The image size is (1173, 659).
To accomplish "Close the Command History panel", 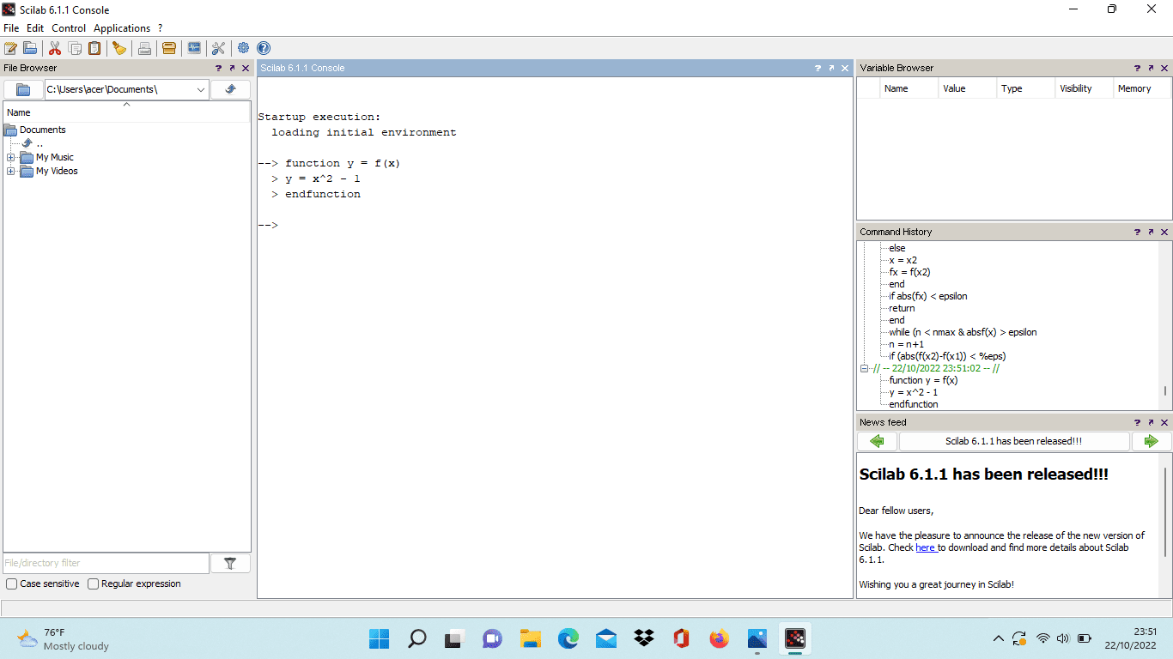I will 1164,232.
